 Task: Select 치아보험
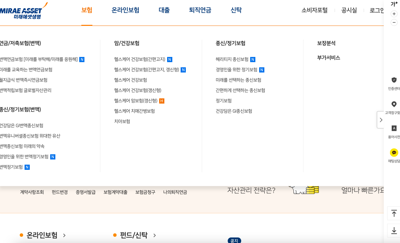(122, 121)
